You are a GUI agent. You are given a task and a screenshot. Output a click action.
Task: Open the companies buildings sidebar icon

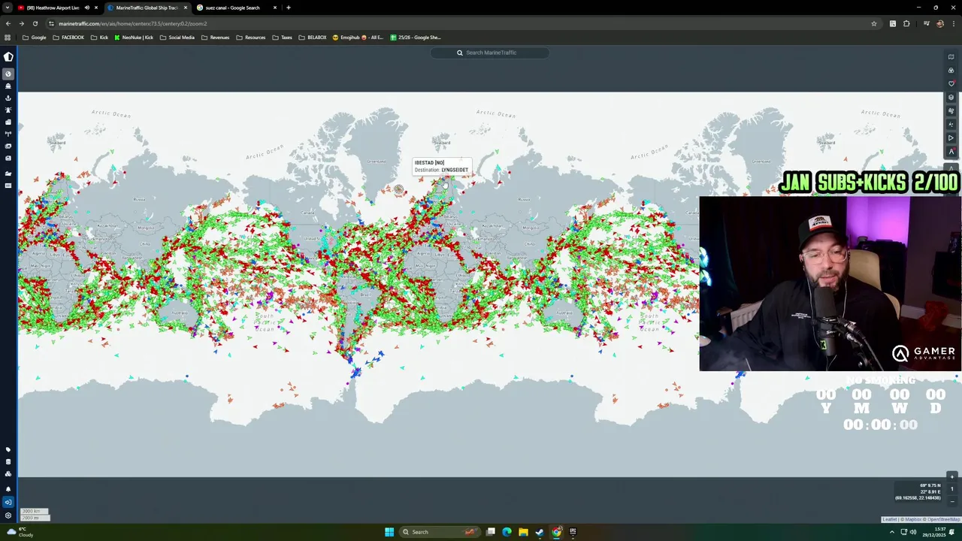tap(8, 122)
